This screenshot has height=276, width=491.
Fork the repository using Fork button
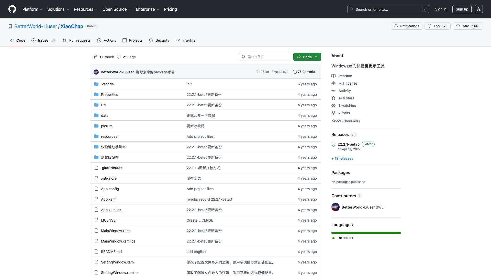coord(437,26)
